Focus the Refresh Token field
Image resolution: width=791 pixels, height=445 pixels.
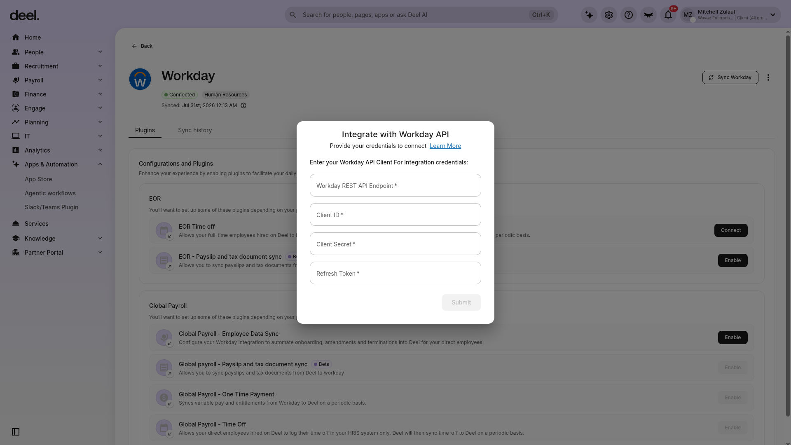(395, 273)
